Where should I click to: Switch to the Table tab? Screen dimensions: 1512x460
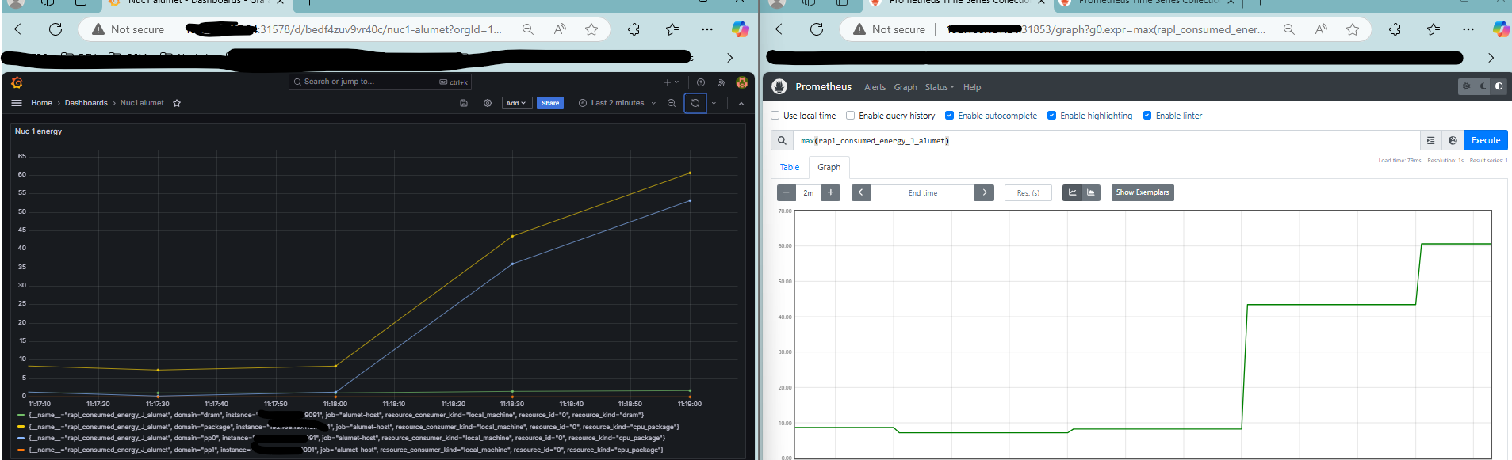pos(790,167)
